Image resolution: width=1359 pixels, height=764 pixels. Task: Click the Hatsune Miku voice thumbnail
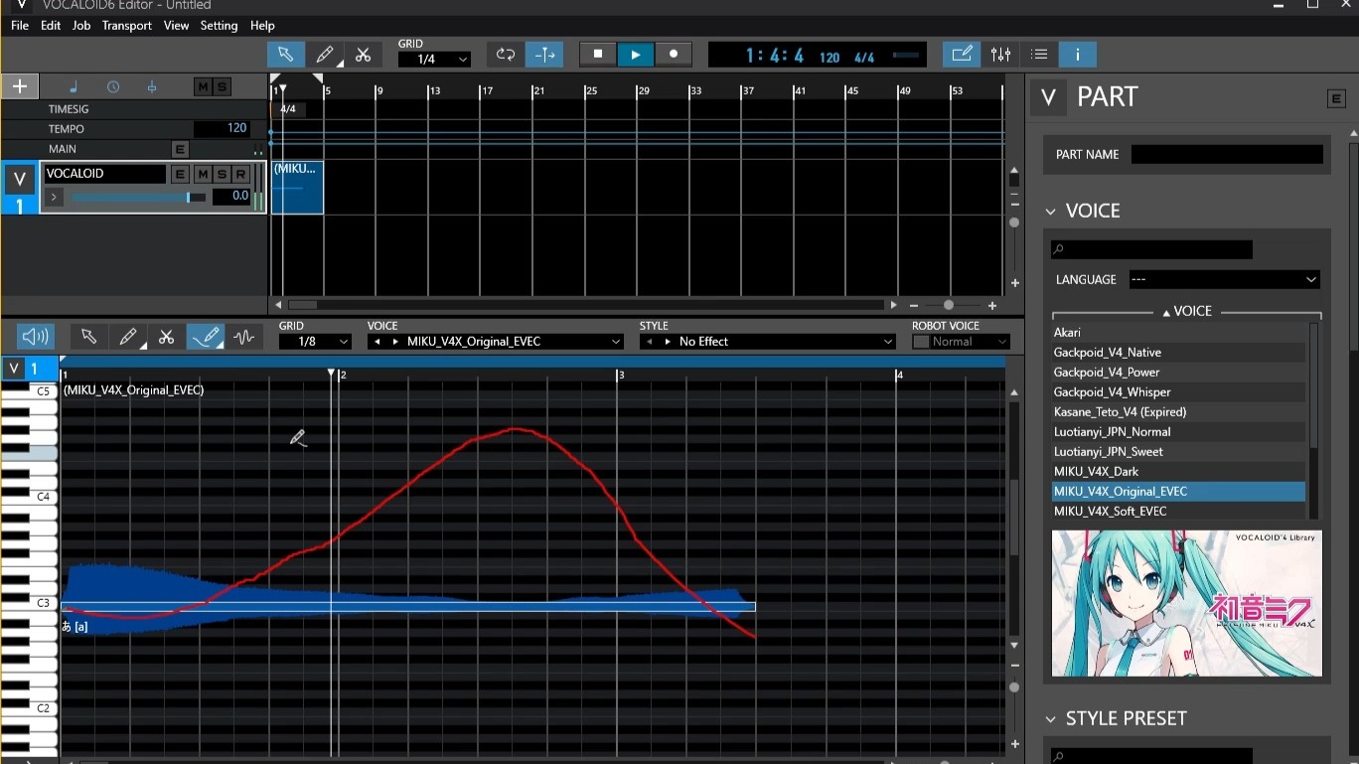click(x=1187, y=603)
